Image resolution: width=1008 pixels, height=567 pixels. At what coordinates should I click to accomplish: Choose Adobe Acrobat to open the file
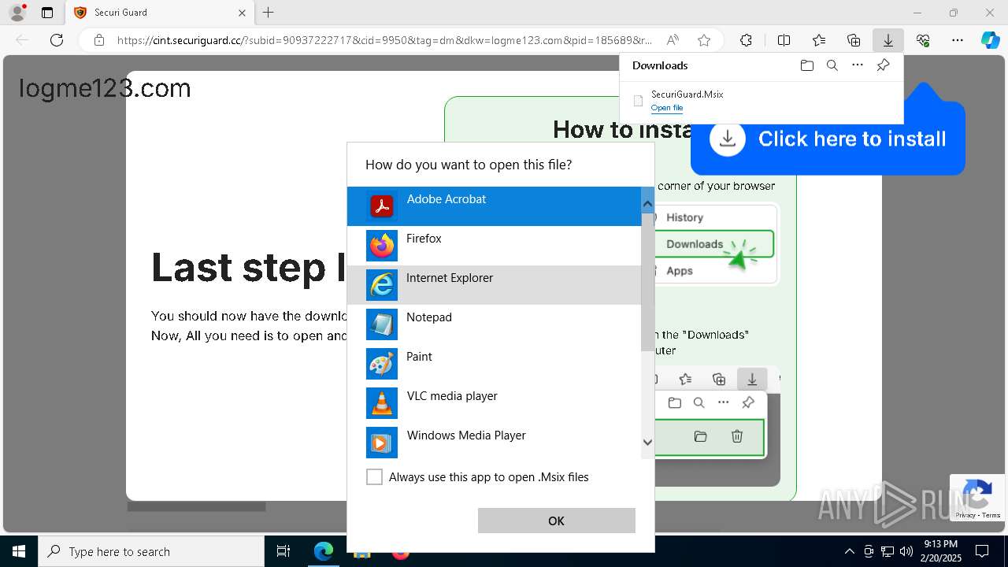coord(494,206)
